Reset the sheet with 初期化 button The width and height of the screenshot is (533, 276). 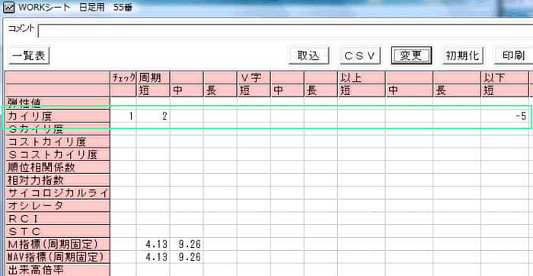click(463, 56)
